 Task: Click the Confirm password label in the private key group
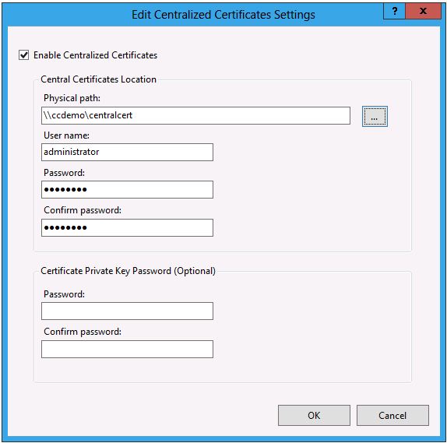[83, 332]
